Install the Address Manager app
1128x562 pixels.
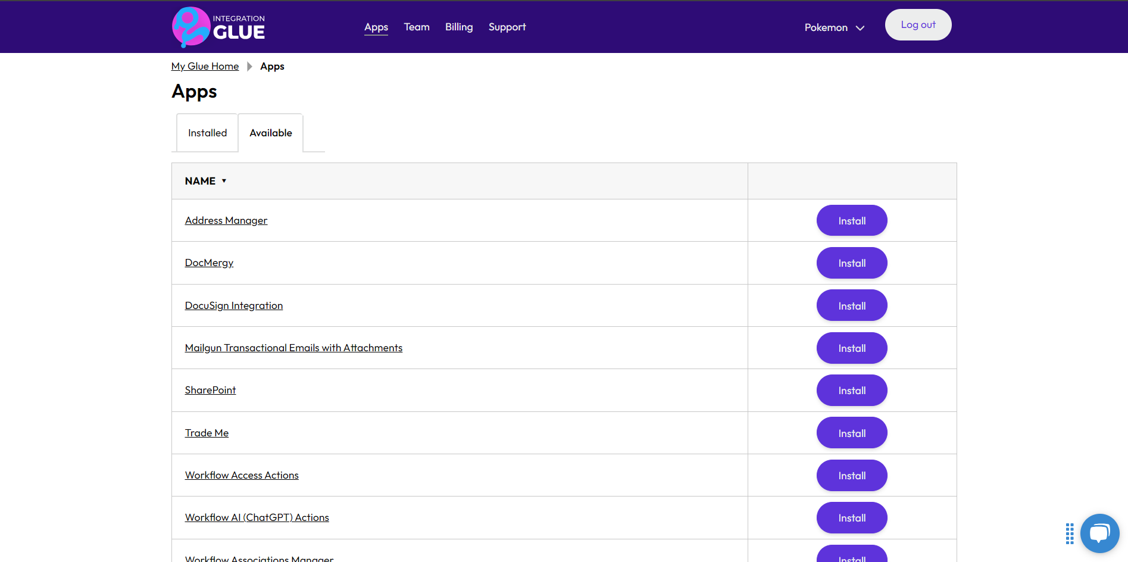[x=851, y=220]
